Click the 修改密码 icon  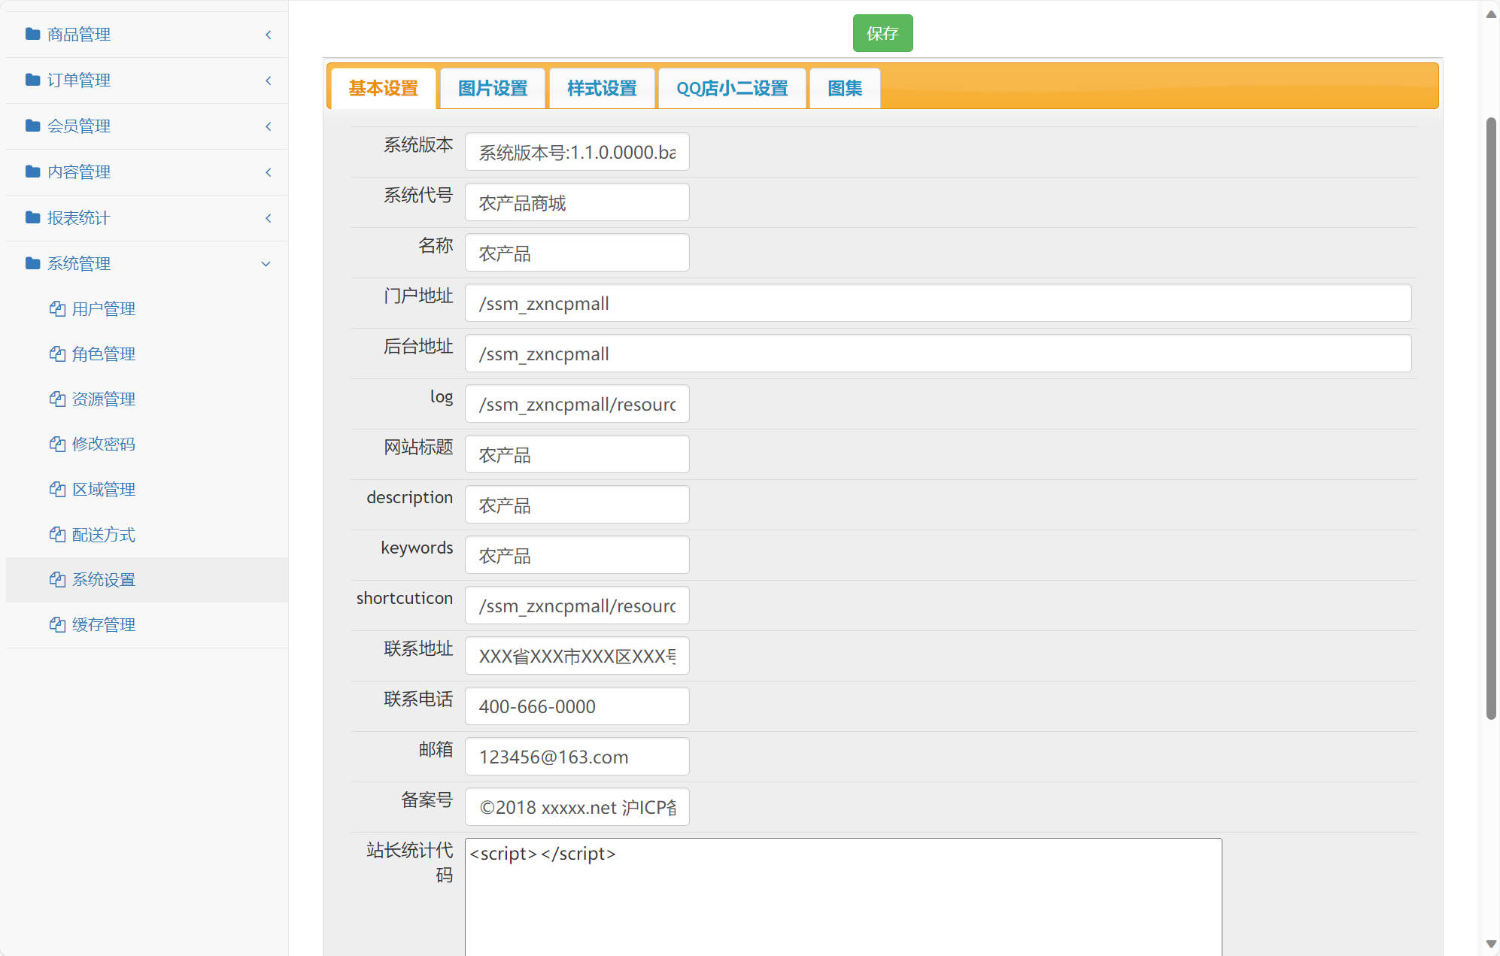[x=59, y=444]
